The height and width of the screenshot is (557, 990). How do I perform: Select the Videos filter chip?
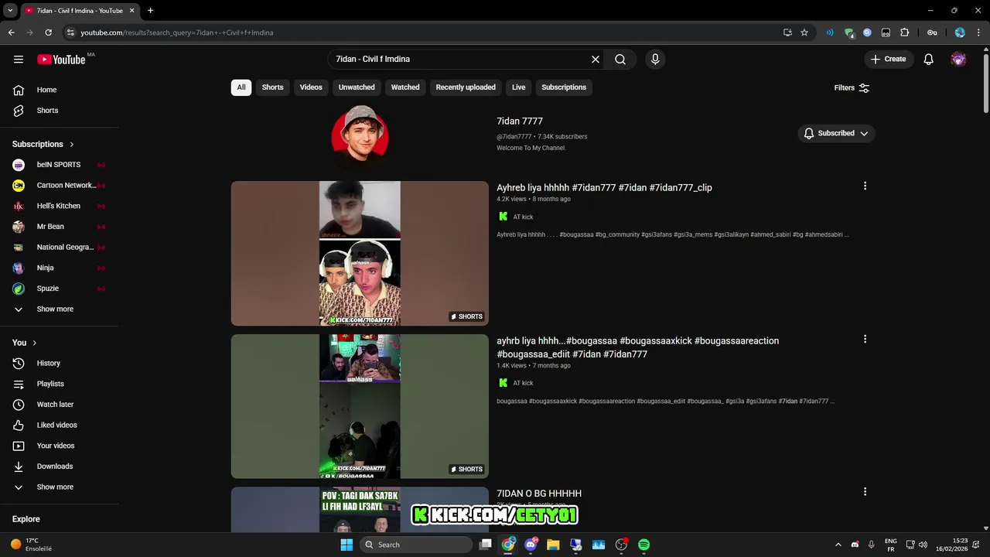point(311,87)
